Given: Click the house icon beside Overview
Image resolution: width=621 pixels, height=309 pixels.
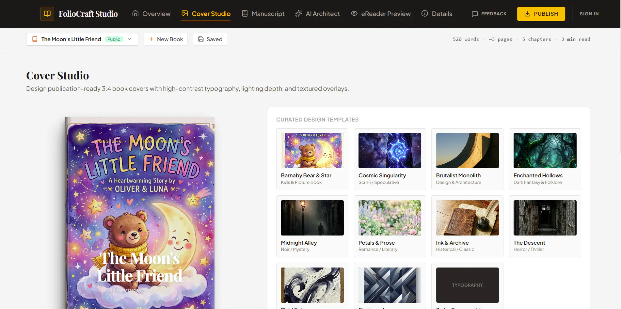Looking at the screenshot, I should coord(135,13).
